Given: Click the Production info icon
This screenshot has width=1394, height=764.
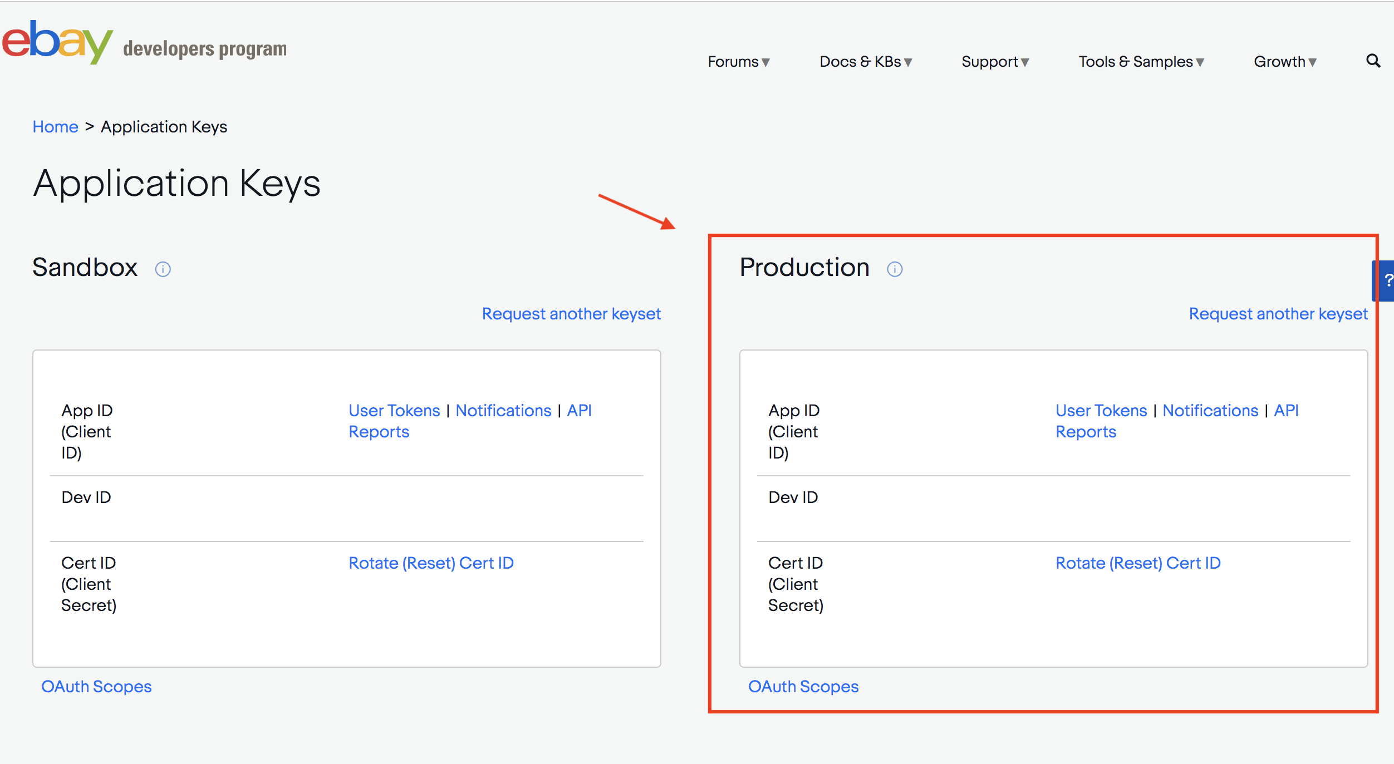Looking at the screenshot, I should [x=895, y=269].
